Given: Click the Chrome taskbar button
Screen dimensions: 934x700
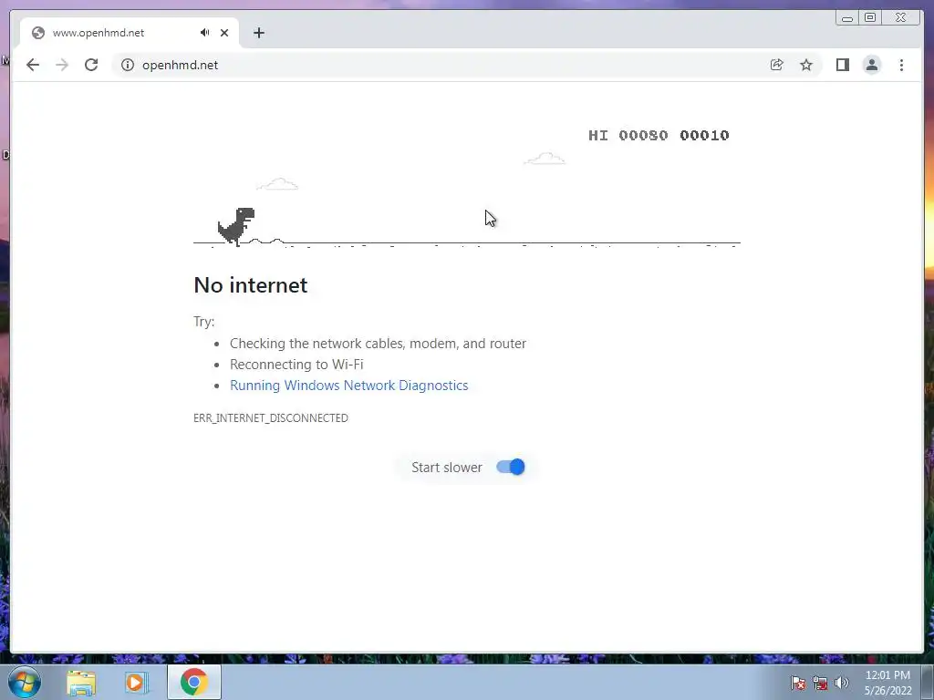Looking at the screenshot, I should pos(194,682).
